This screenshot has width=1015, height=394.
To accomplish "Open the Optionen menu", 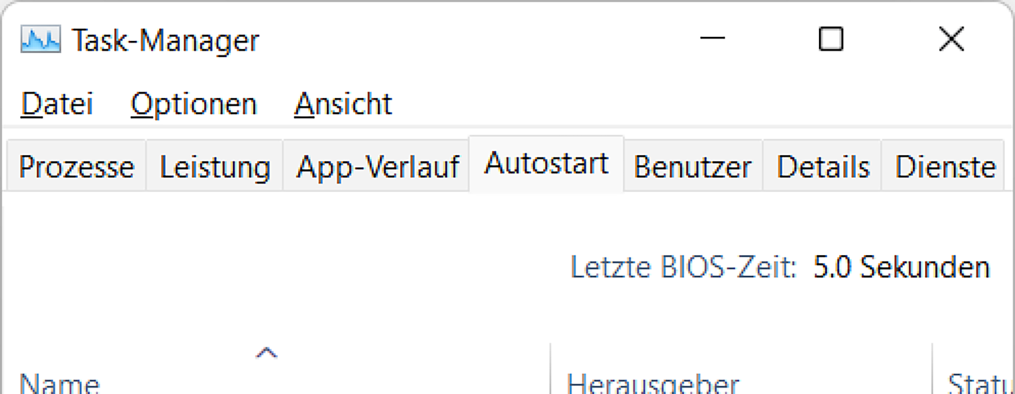I will tap(194, 104).
